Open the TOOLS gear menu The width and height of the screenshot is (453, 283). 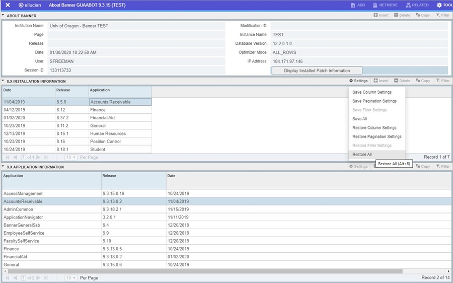click(x=444, y=5)
